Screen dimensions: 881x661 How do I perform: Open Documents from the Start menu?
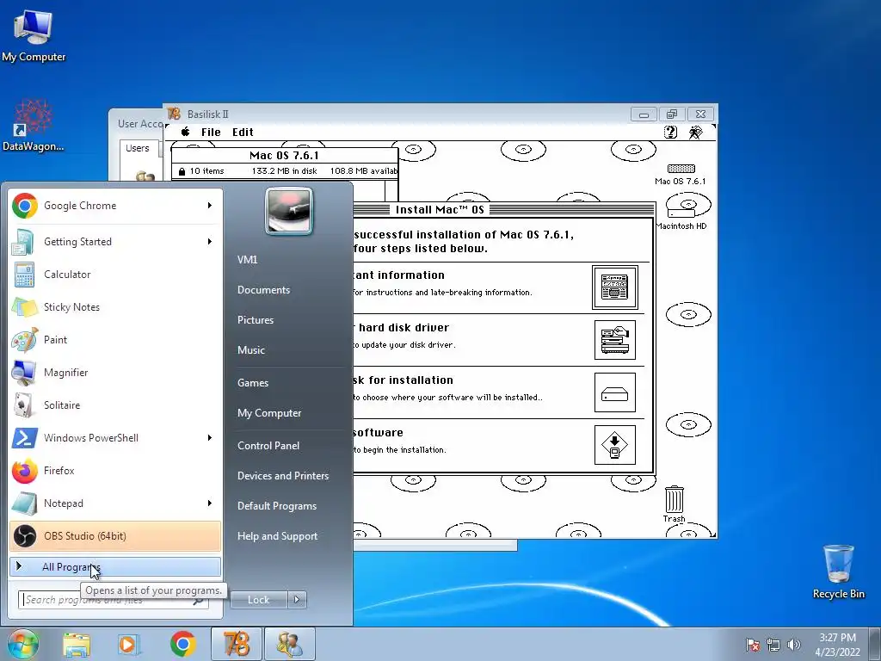coord(263,290)
